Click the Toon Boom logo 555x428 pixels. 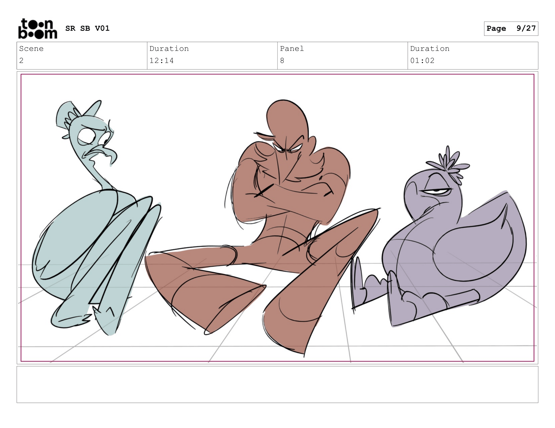tap(38, 28)
